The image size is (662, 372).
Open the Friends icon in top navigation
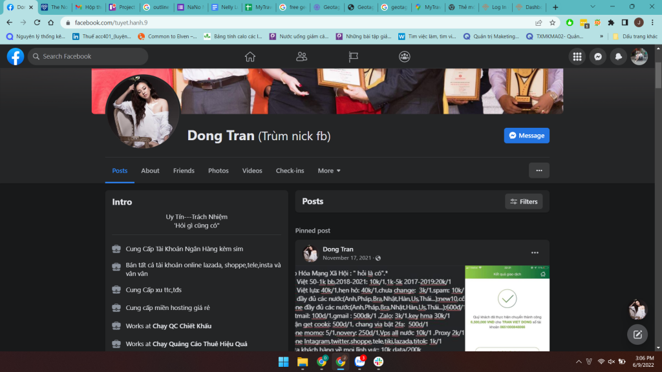[x=301, y=57]
